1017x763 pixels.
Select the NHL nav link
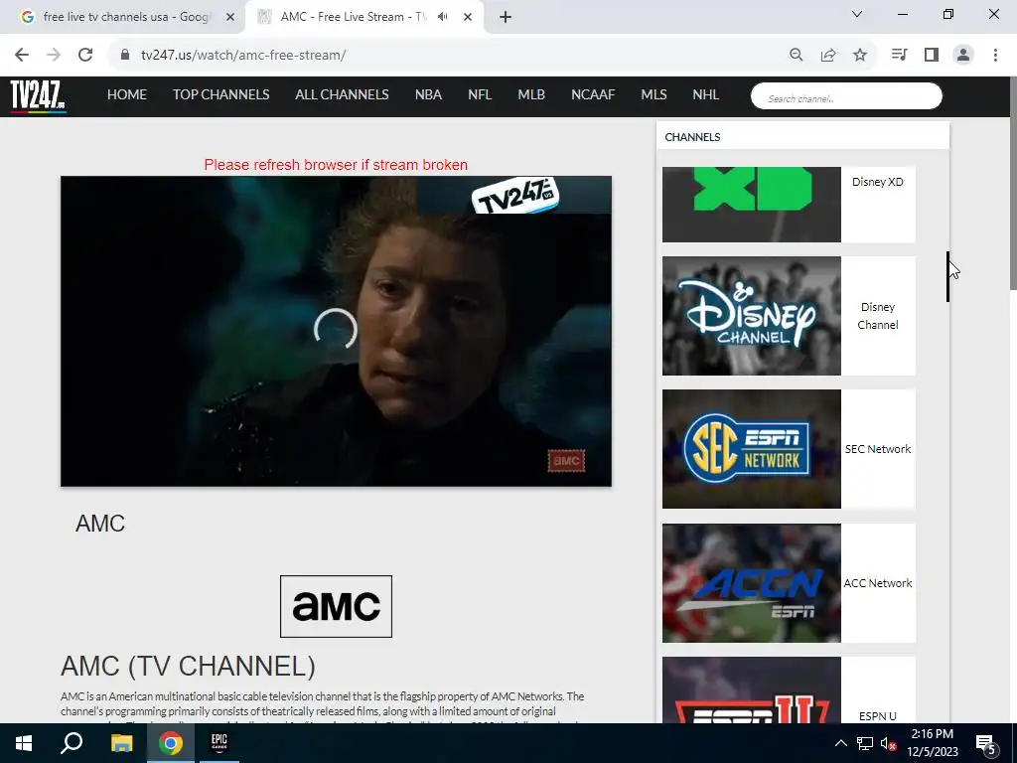pyautogui.click(x=706, y=94)
